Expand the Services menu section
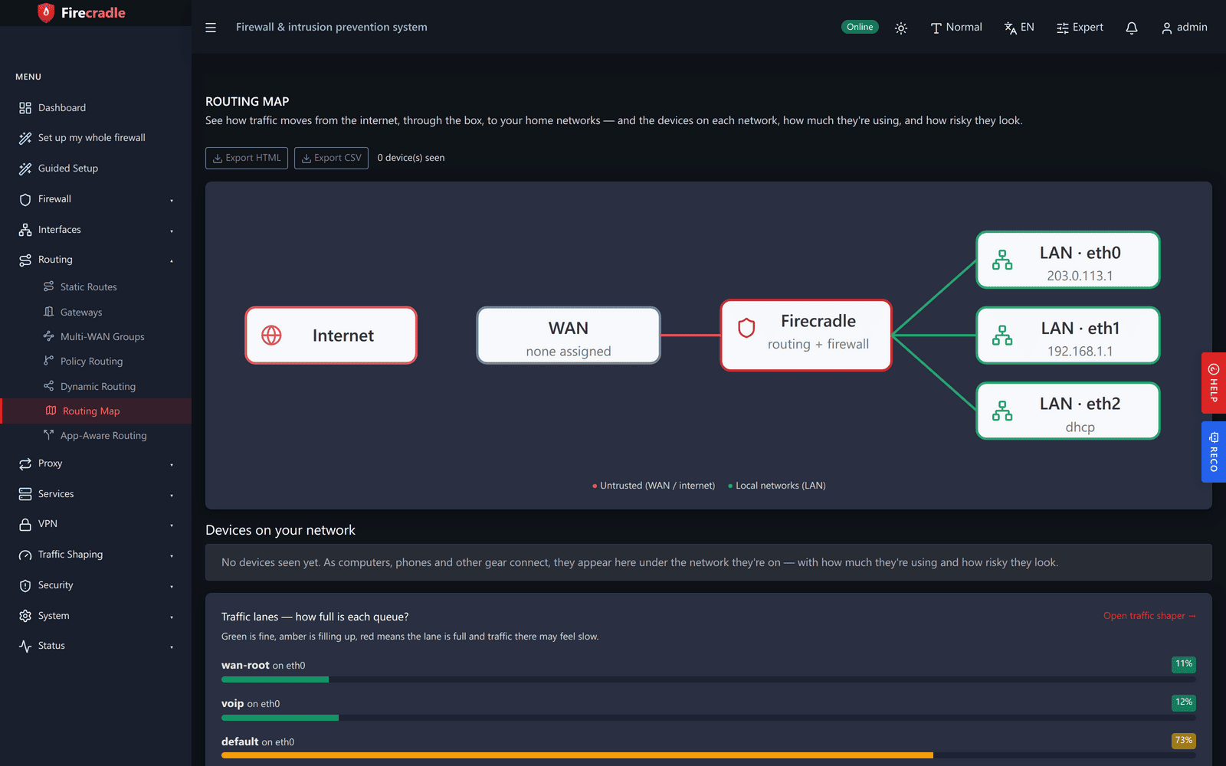Image resolution: width=1226 pixels, height=766 pixels. [96, 494]
